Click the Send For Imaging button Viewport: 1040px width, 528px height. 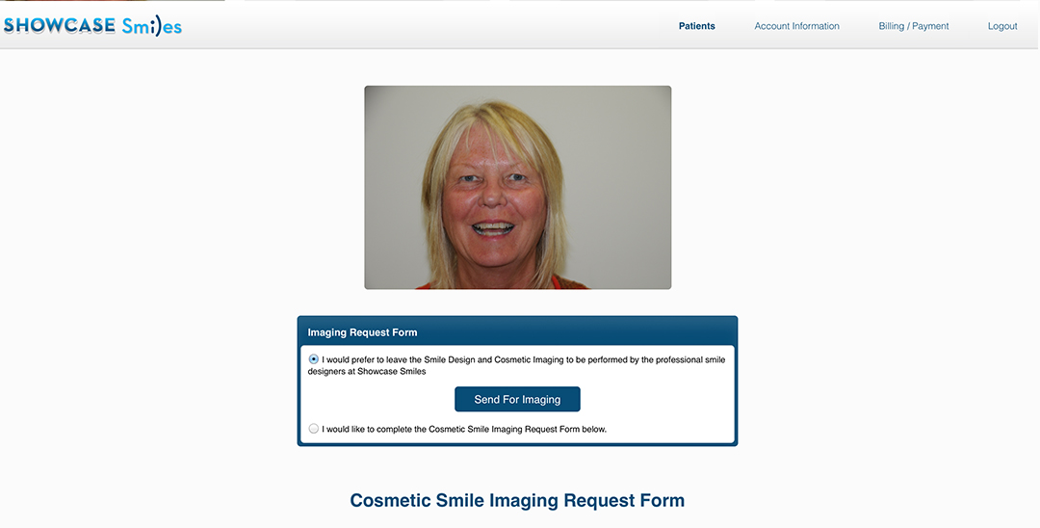tap(517, 399)
